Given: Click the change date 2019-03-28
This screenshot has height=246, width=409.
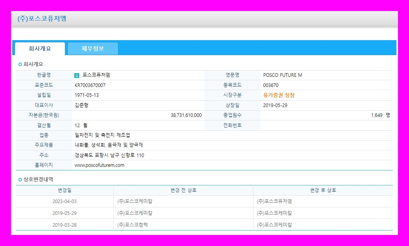Looking at the screenshot, I should point(65,225).
